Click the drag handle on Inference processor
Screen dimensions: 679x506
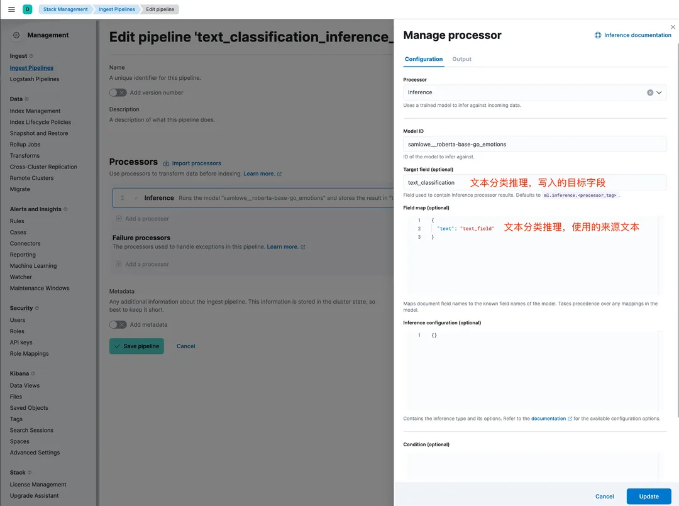click(x=123, y=198)
